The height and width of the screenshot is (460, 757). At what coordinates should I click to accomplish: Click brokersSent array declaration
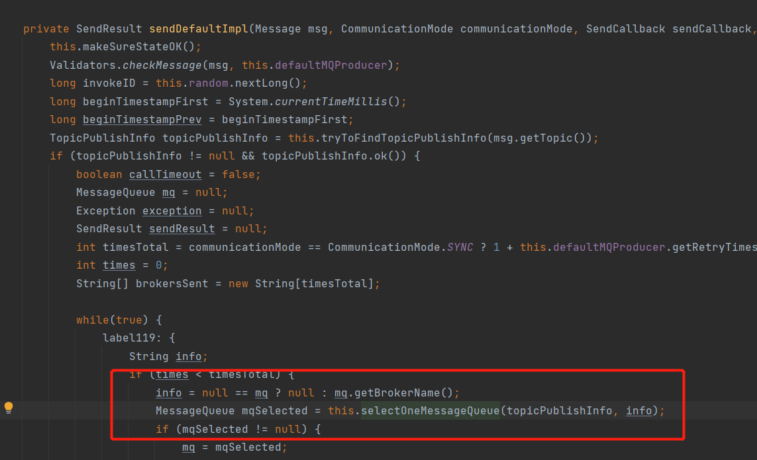[172, 284]
